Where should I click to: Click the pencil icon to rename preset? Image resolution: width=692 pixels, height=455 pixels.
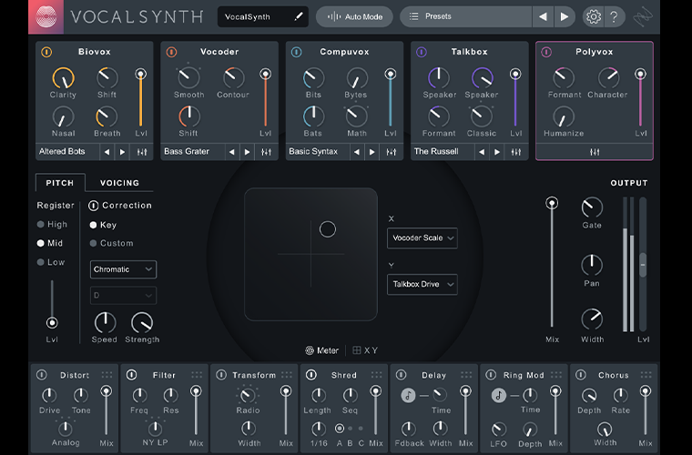pyautogui.click(x=298, y=16)
